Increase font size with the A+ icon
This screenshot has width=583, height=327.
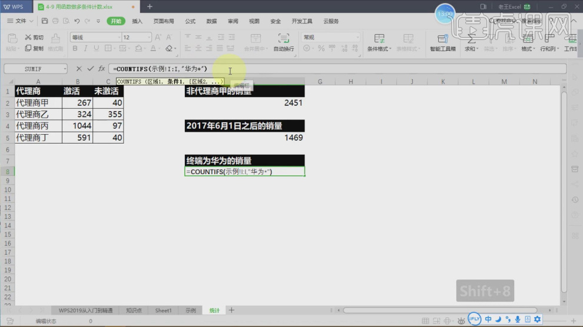(158, 37)
